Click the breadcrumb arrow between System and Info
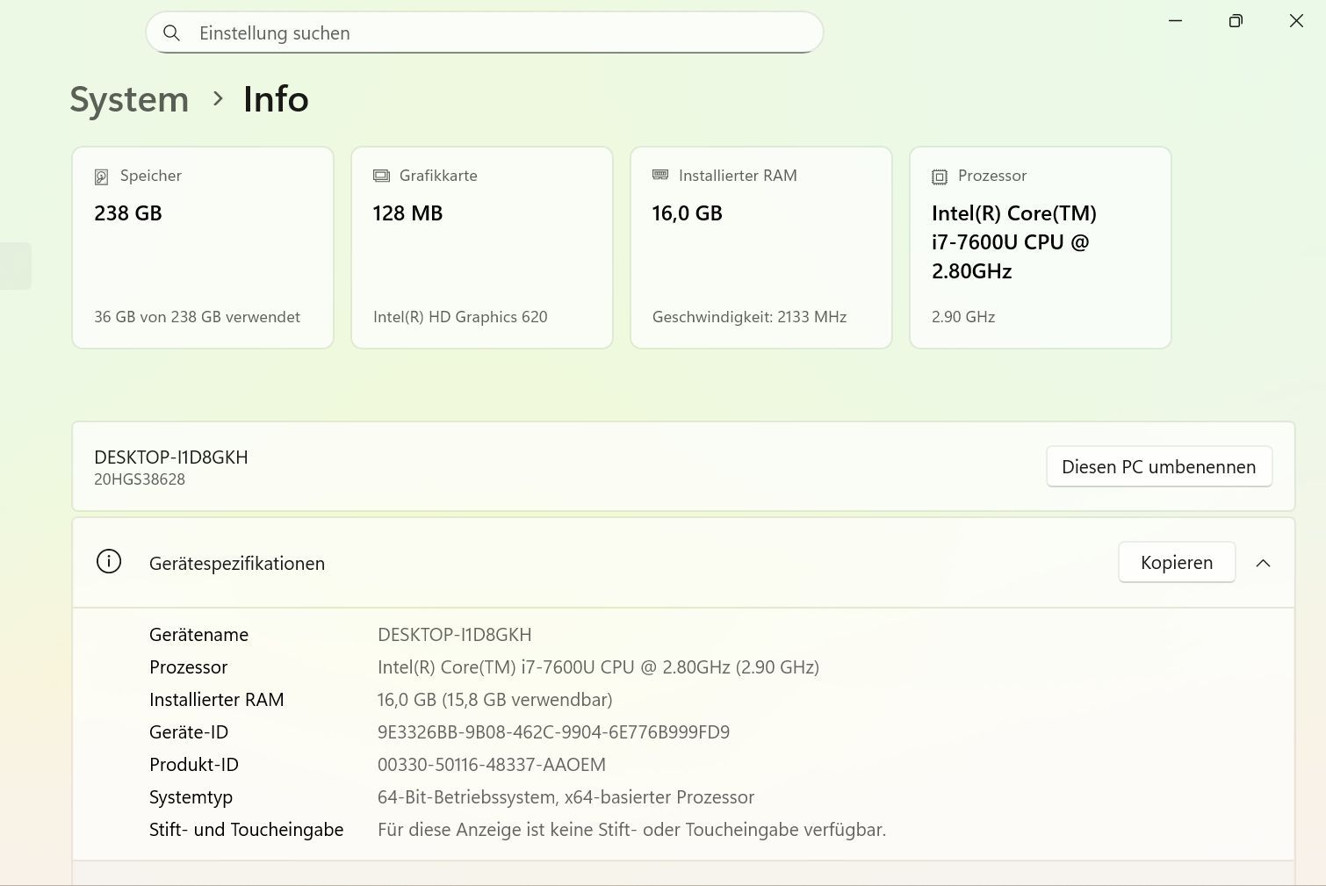Viewport: 1326px width, 886px height. [218, 99]
